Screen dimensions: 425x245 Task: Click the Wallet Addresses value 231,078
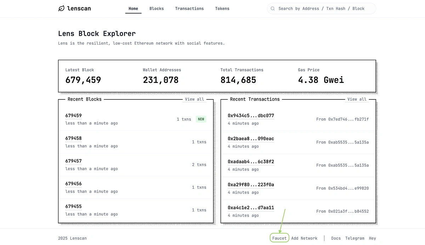pyautogui.click(x=161, y=80)
